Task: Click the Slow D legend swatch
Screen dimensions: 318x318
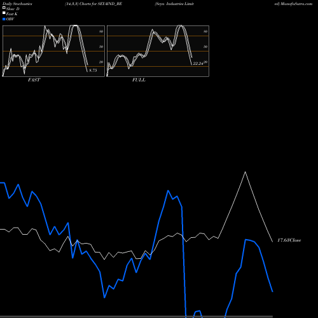Action: 4,8
